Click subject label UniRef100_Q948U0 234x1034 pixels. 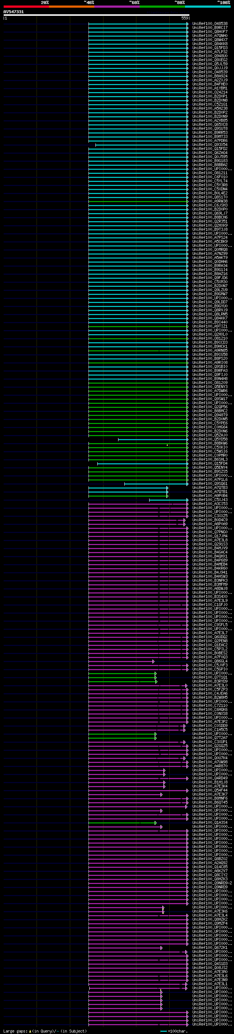pos(210,56)
